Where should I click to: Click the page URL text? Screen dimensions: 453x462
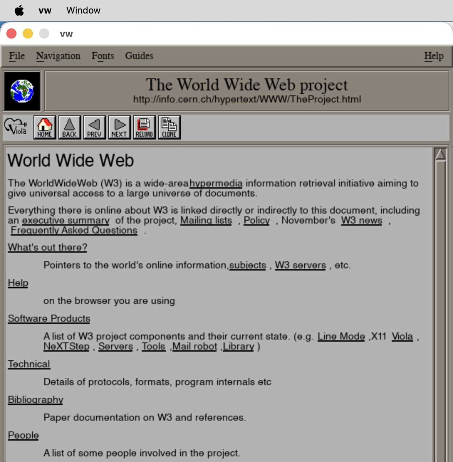coord(247,99)
